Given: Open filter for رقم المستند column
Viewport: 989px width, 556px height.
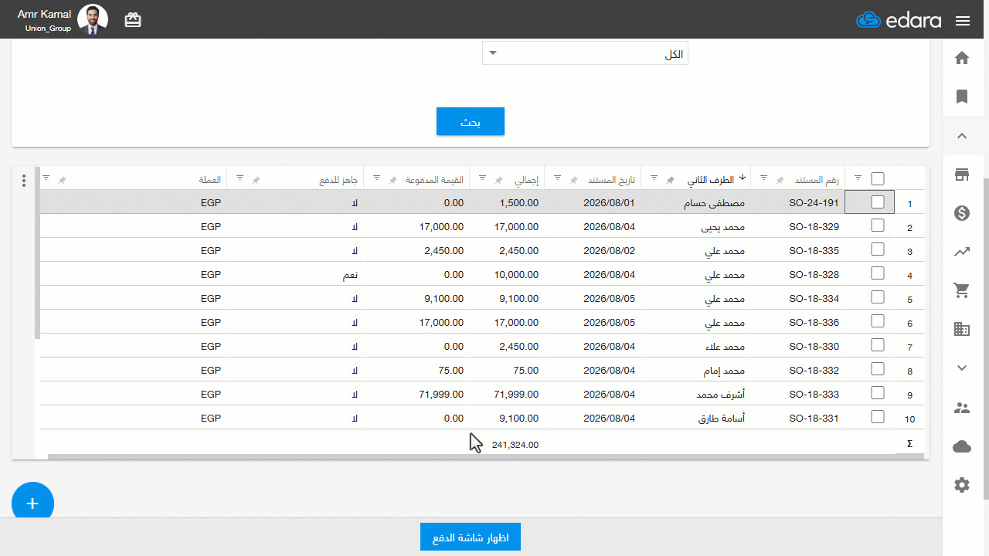Looking at the screenshot, I should click(764, 178).
